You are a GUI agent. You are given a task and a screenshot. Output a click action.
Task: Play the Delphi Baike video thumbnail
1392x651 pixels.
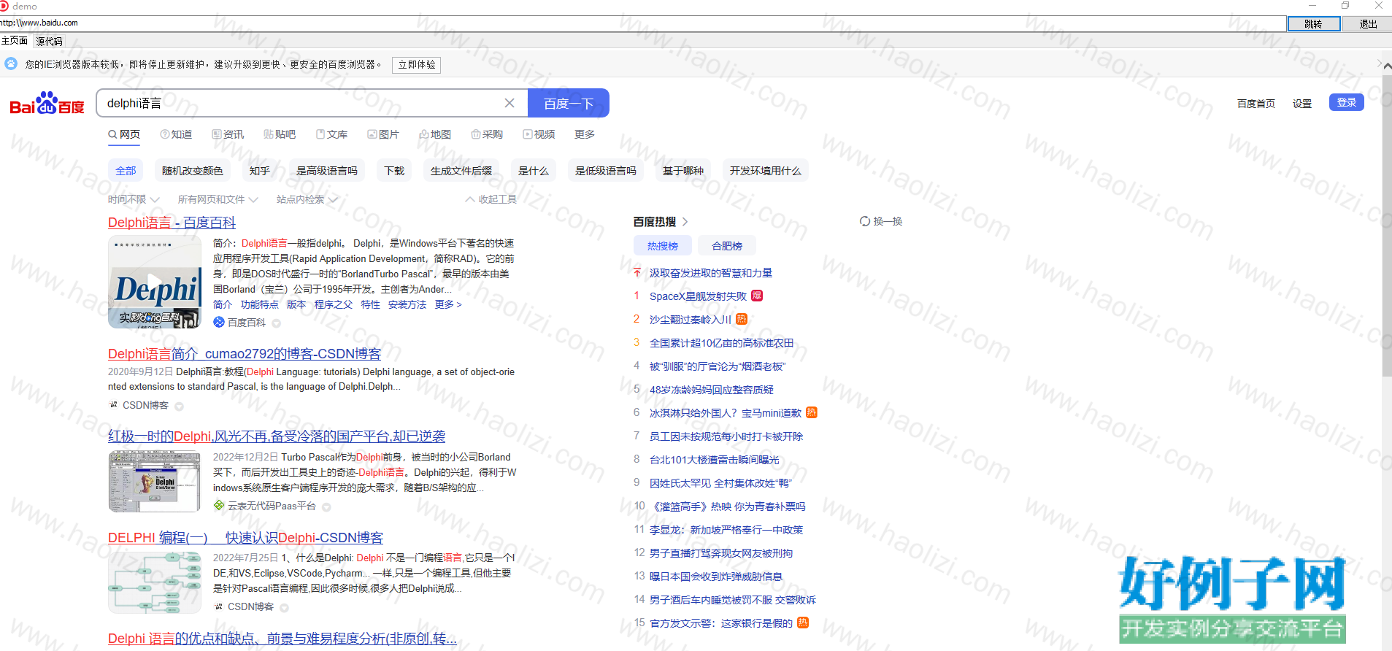point(155,282)
